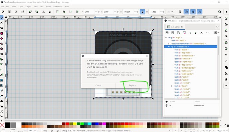Image resolution: width=229 pixels, height=132 pixels.
Task: Click the X position input field
Action: click(89, 12)
